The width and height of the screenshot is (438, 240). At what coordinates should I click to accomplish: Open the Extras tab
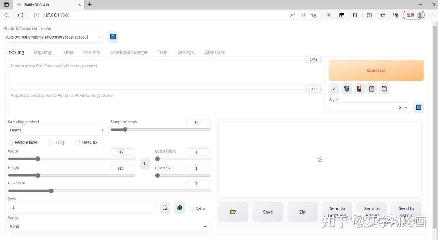[67, 52]
